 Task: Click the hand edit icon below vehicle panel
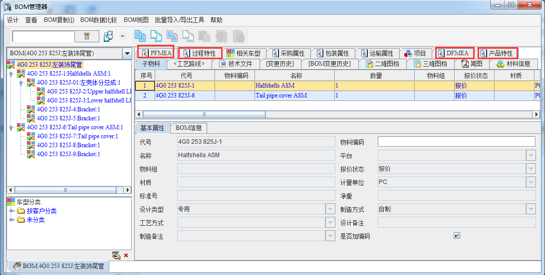(x=116, y=256)
